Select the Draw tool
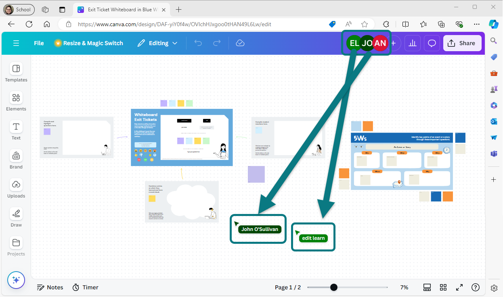This screenshot has height=297, width=503. click(x=16, y=218)
